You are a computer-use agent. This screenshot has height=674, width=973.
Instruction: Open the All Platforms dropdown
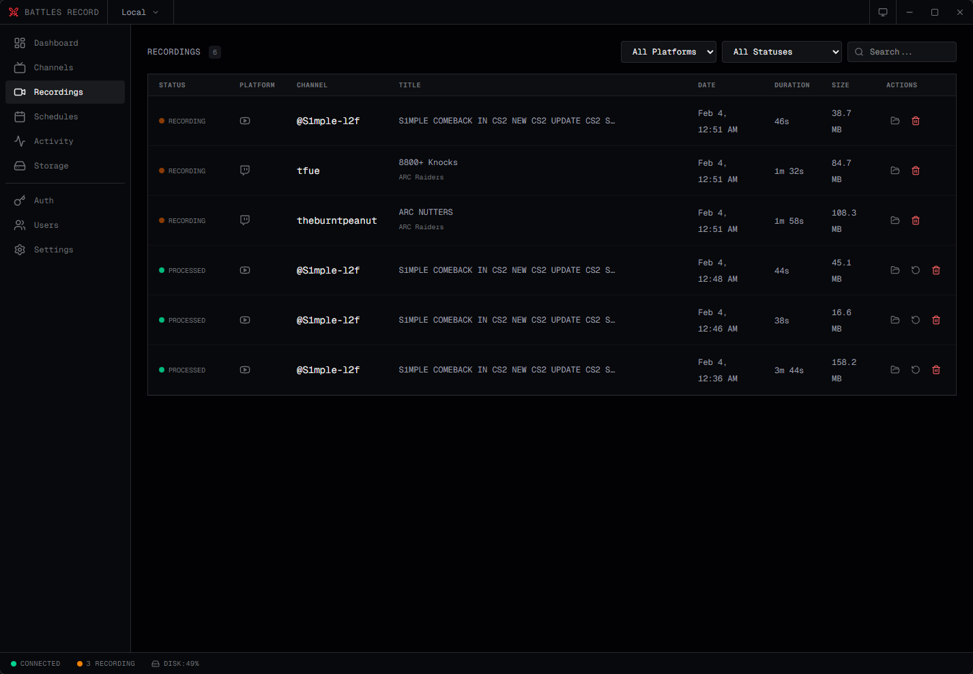(x=668, y=51)
